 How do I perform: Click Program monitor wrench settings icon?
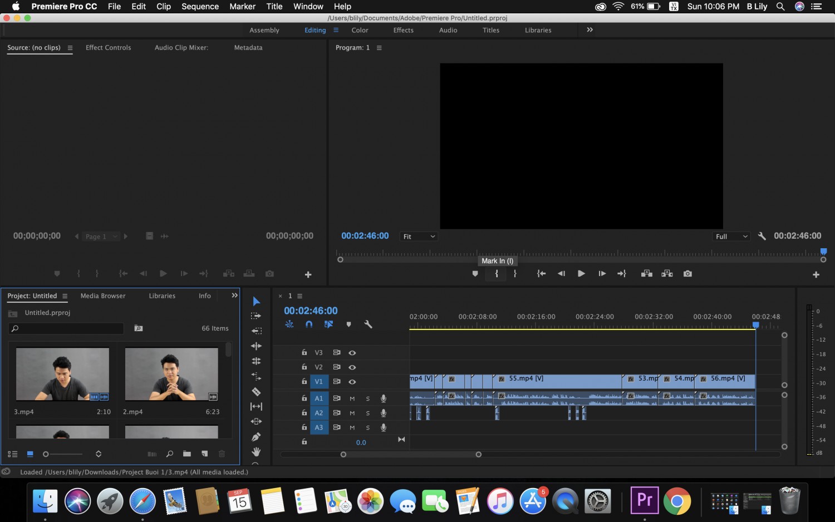(762, 236)
